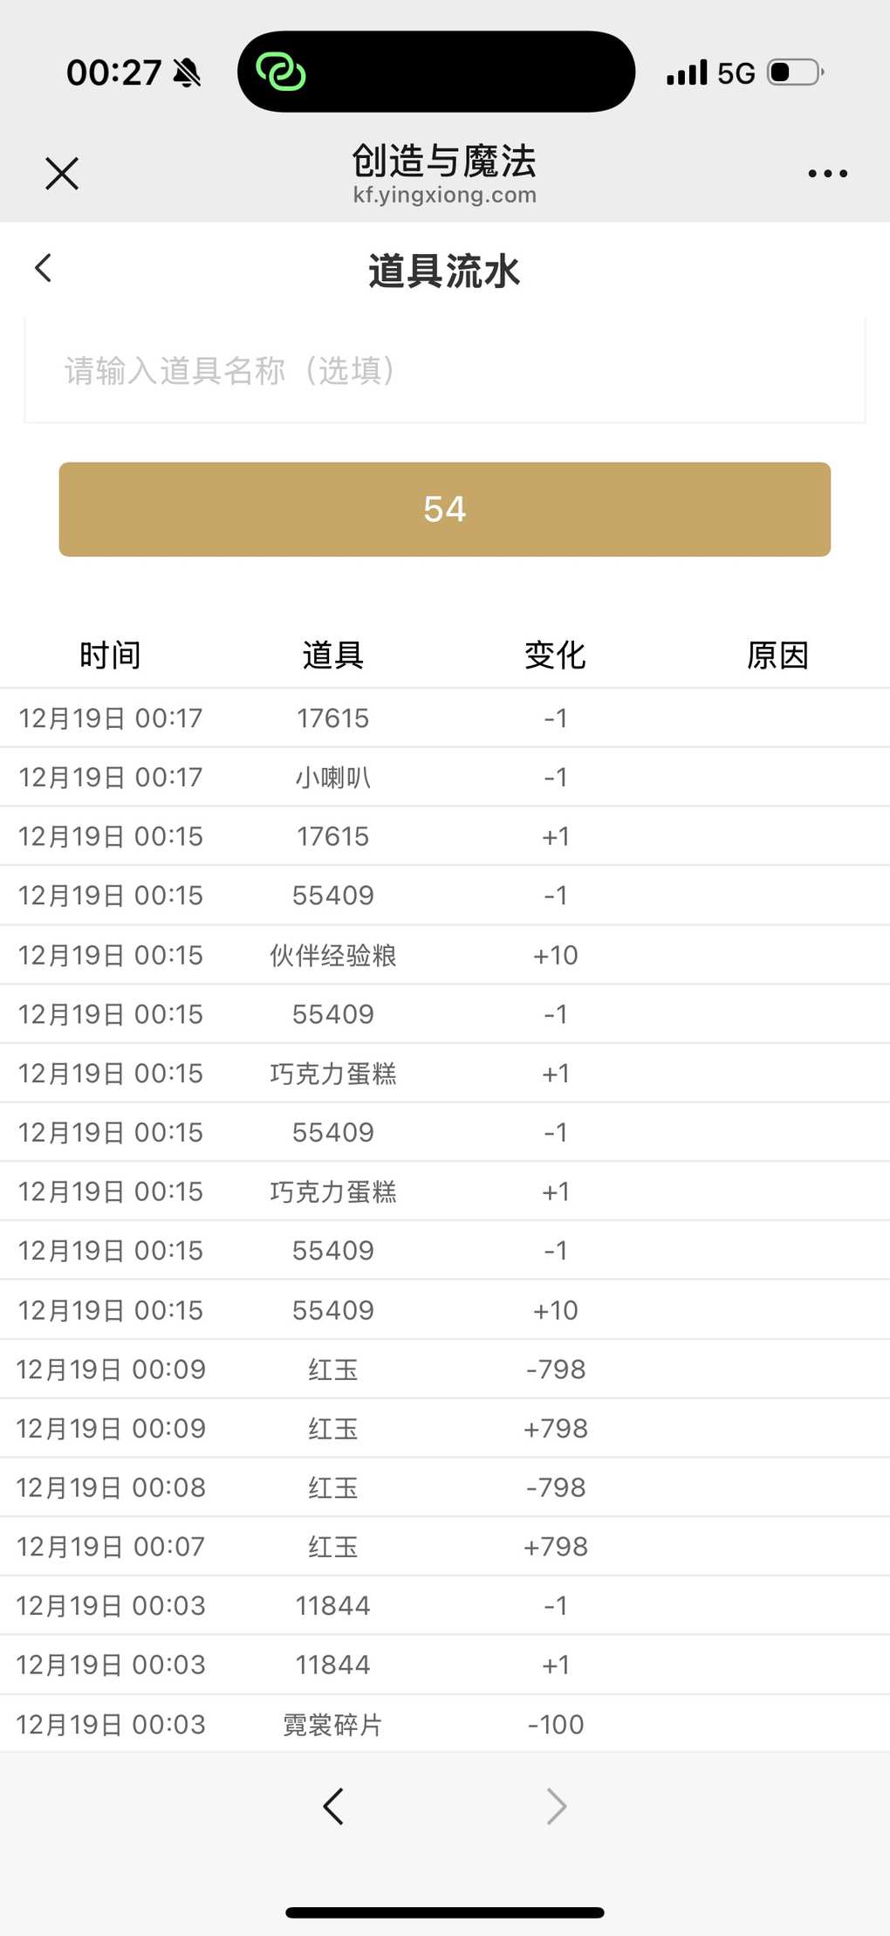This screenshot has width=890, height=1936.
Task: Select the 时间 column header
Action: coord(110,655)
